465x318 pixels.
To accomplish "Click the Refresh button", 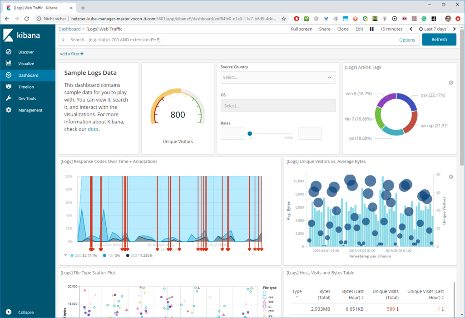I will tap(439, 39).
